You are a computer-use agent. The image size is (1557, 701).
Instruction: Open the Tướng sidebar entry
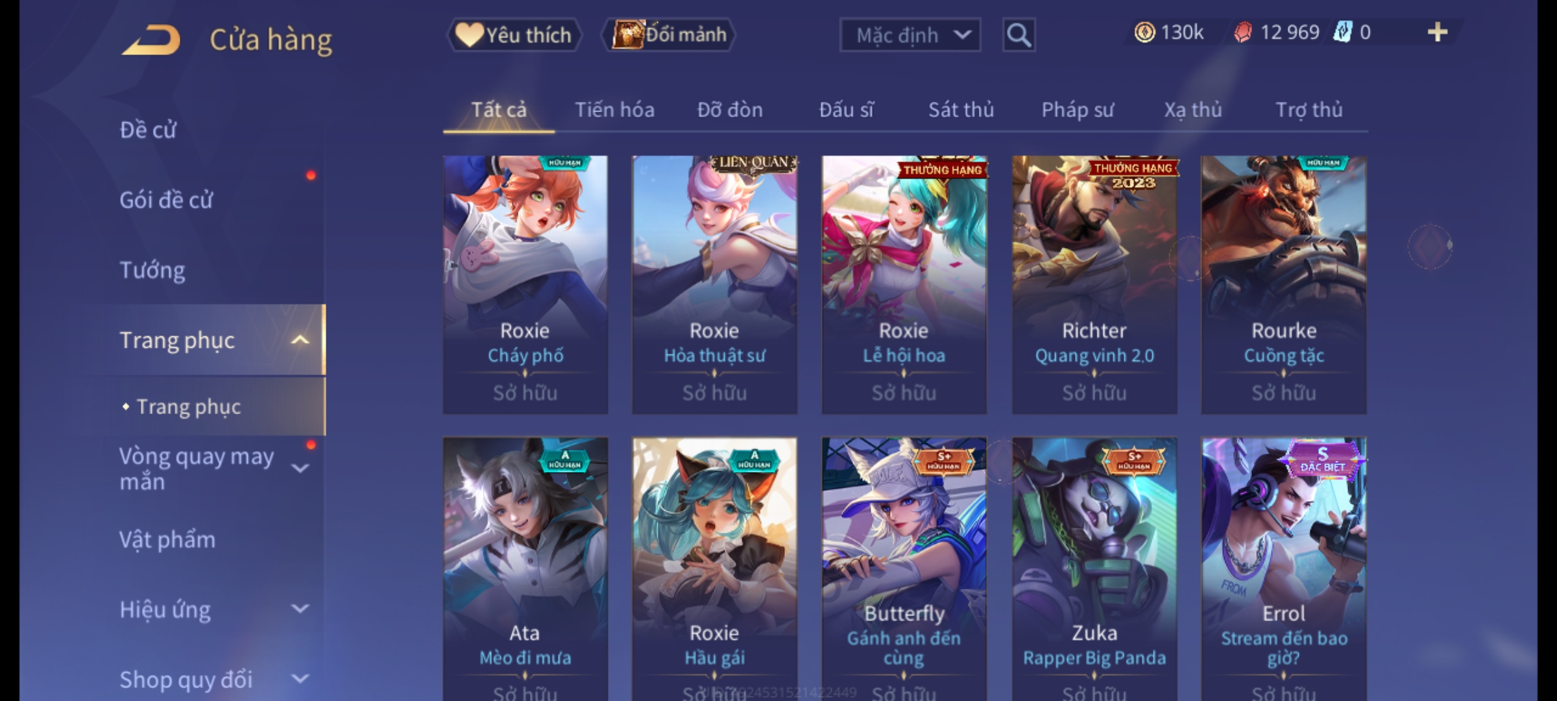click(152, 270)
